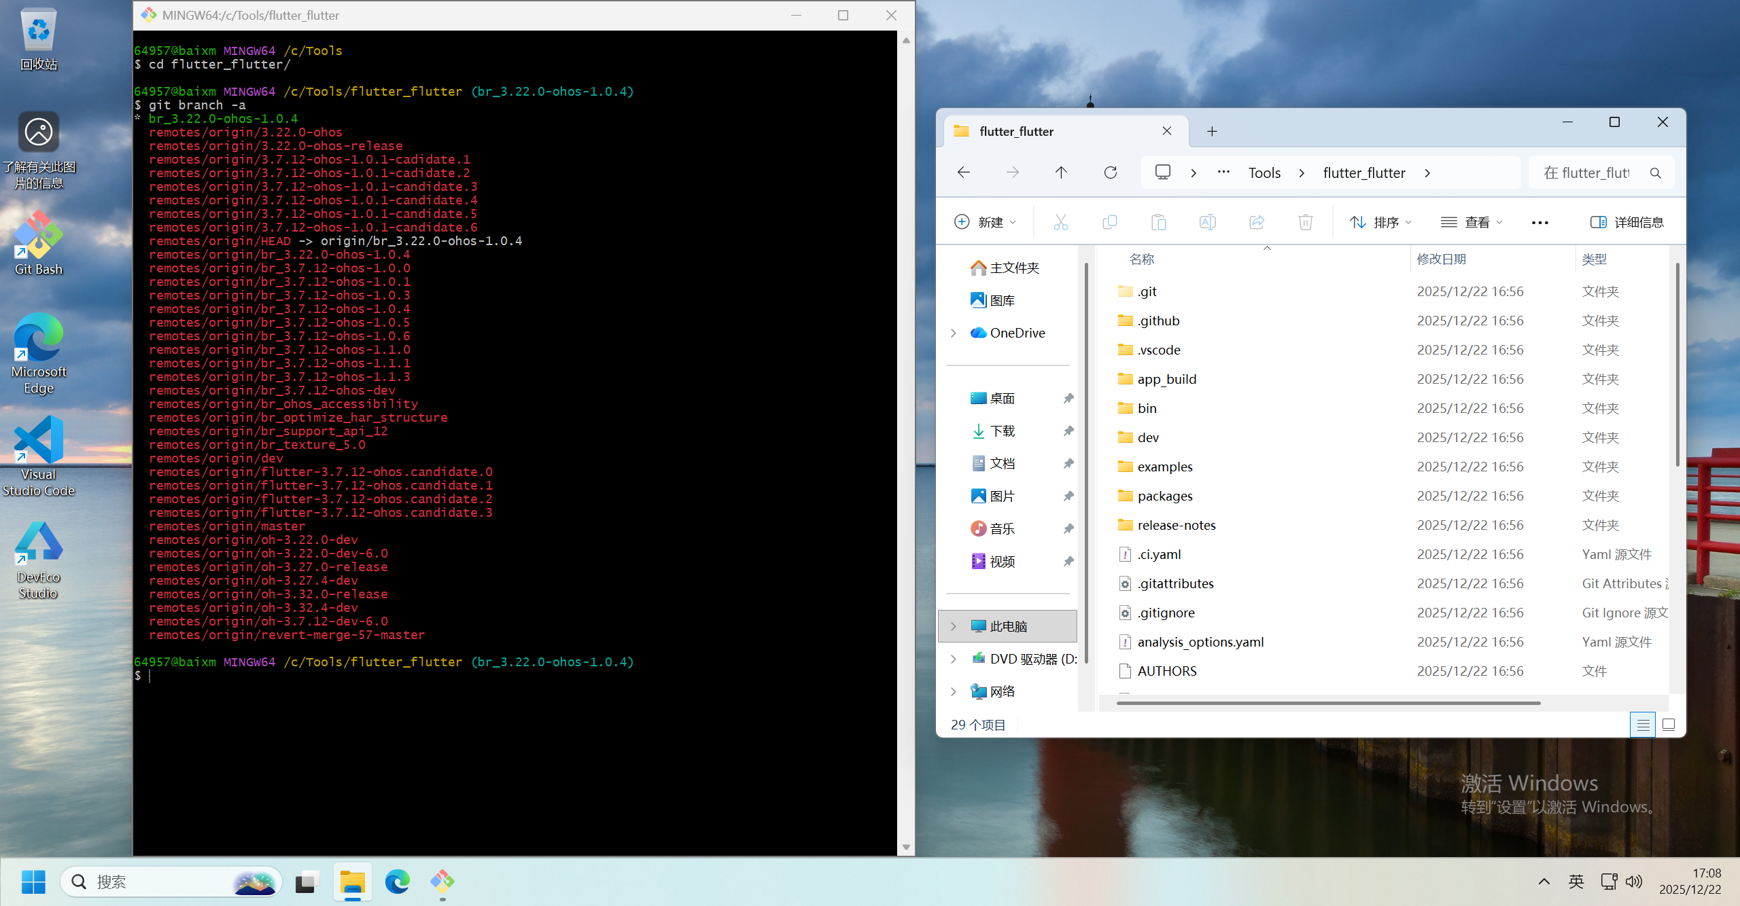Expand the OneDrive tree node
Image resolution: width=1740 pixels, height=906 pixels.
click(954, 333)
